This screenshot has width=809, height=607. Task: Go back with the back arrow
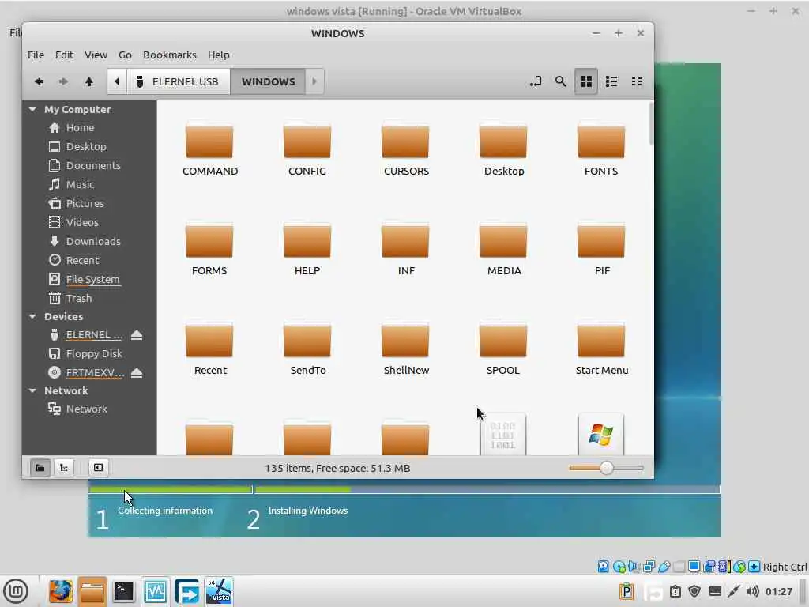tap(39, 81)
